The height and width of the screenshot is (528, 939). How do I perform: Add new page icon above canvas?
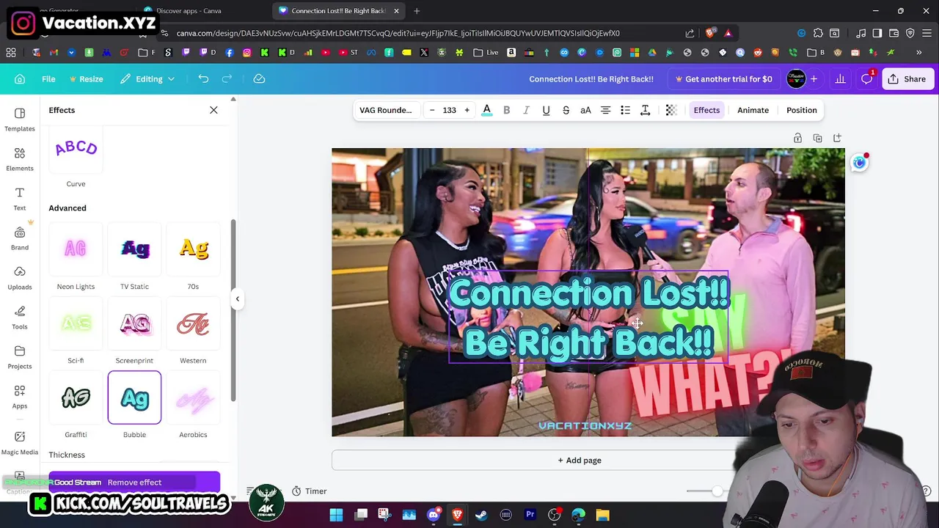837,138
